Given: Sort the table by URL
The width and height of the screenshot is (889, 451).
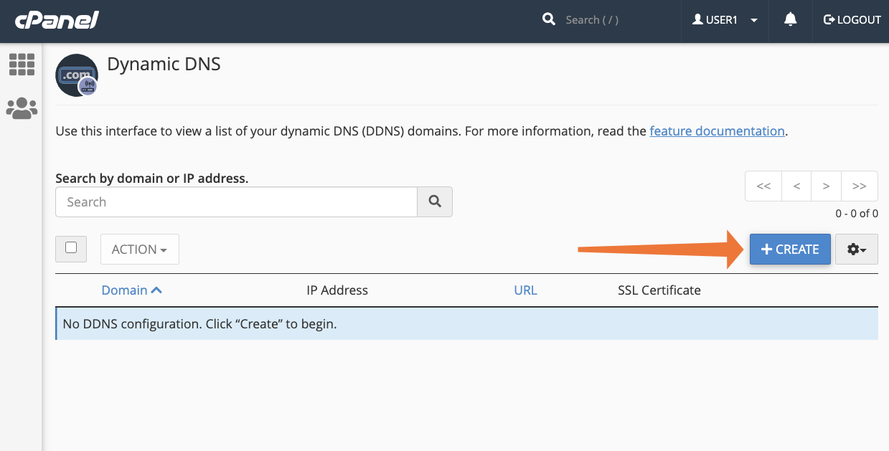Looking at the screenshot, I should click(x=525, y=290).
